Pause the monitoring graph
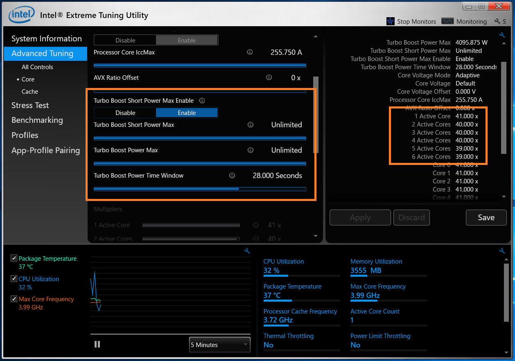Image resolution: width=515 pixels, height=361 pixels. click(x=97, y=344)
